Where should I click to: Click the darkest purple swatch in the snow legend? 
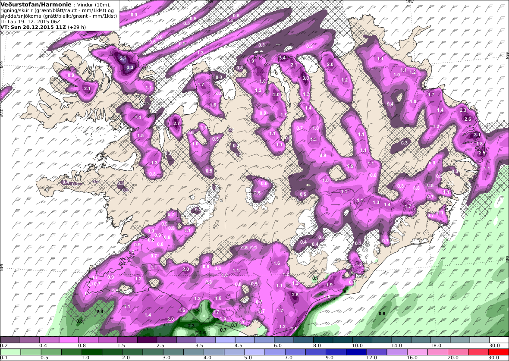tap(147, 340)
